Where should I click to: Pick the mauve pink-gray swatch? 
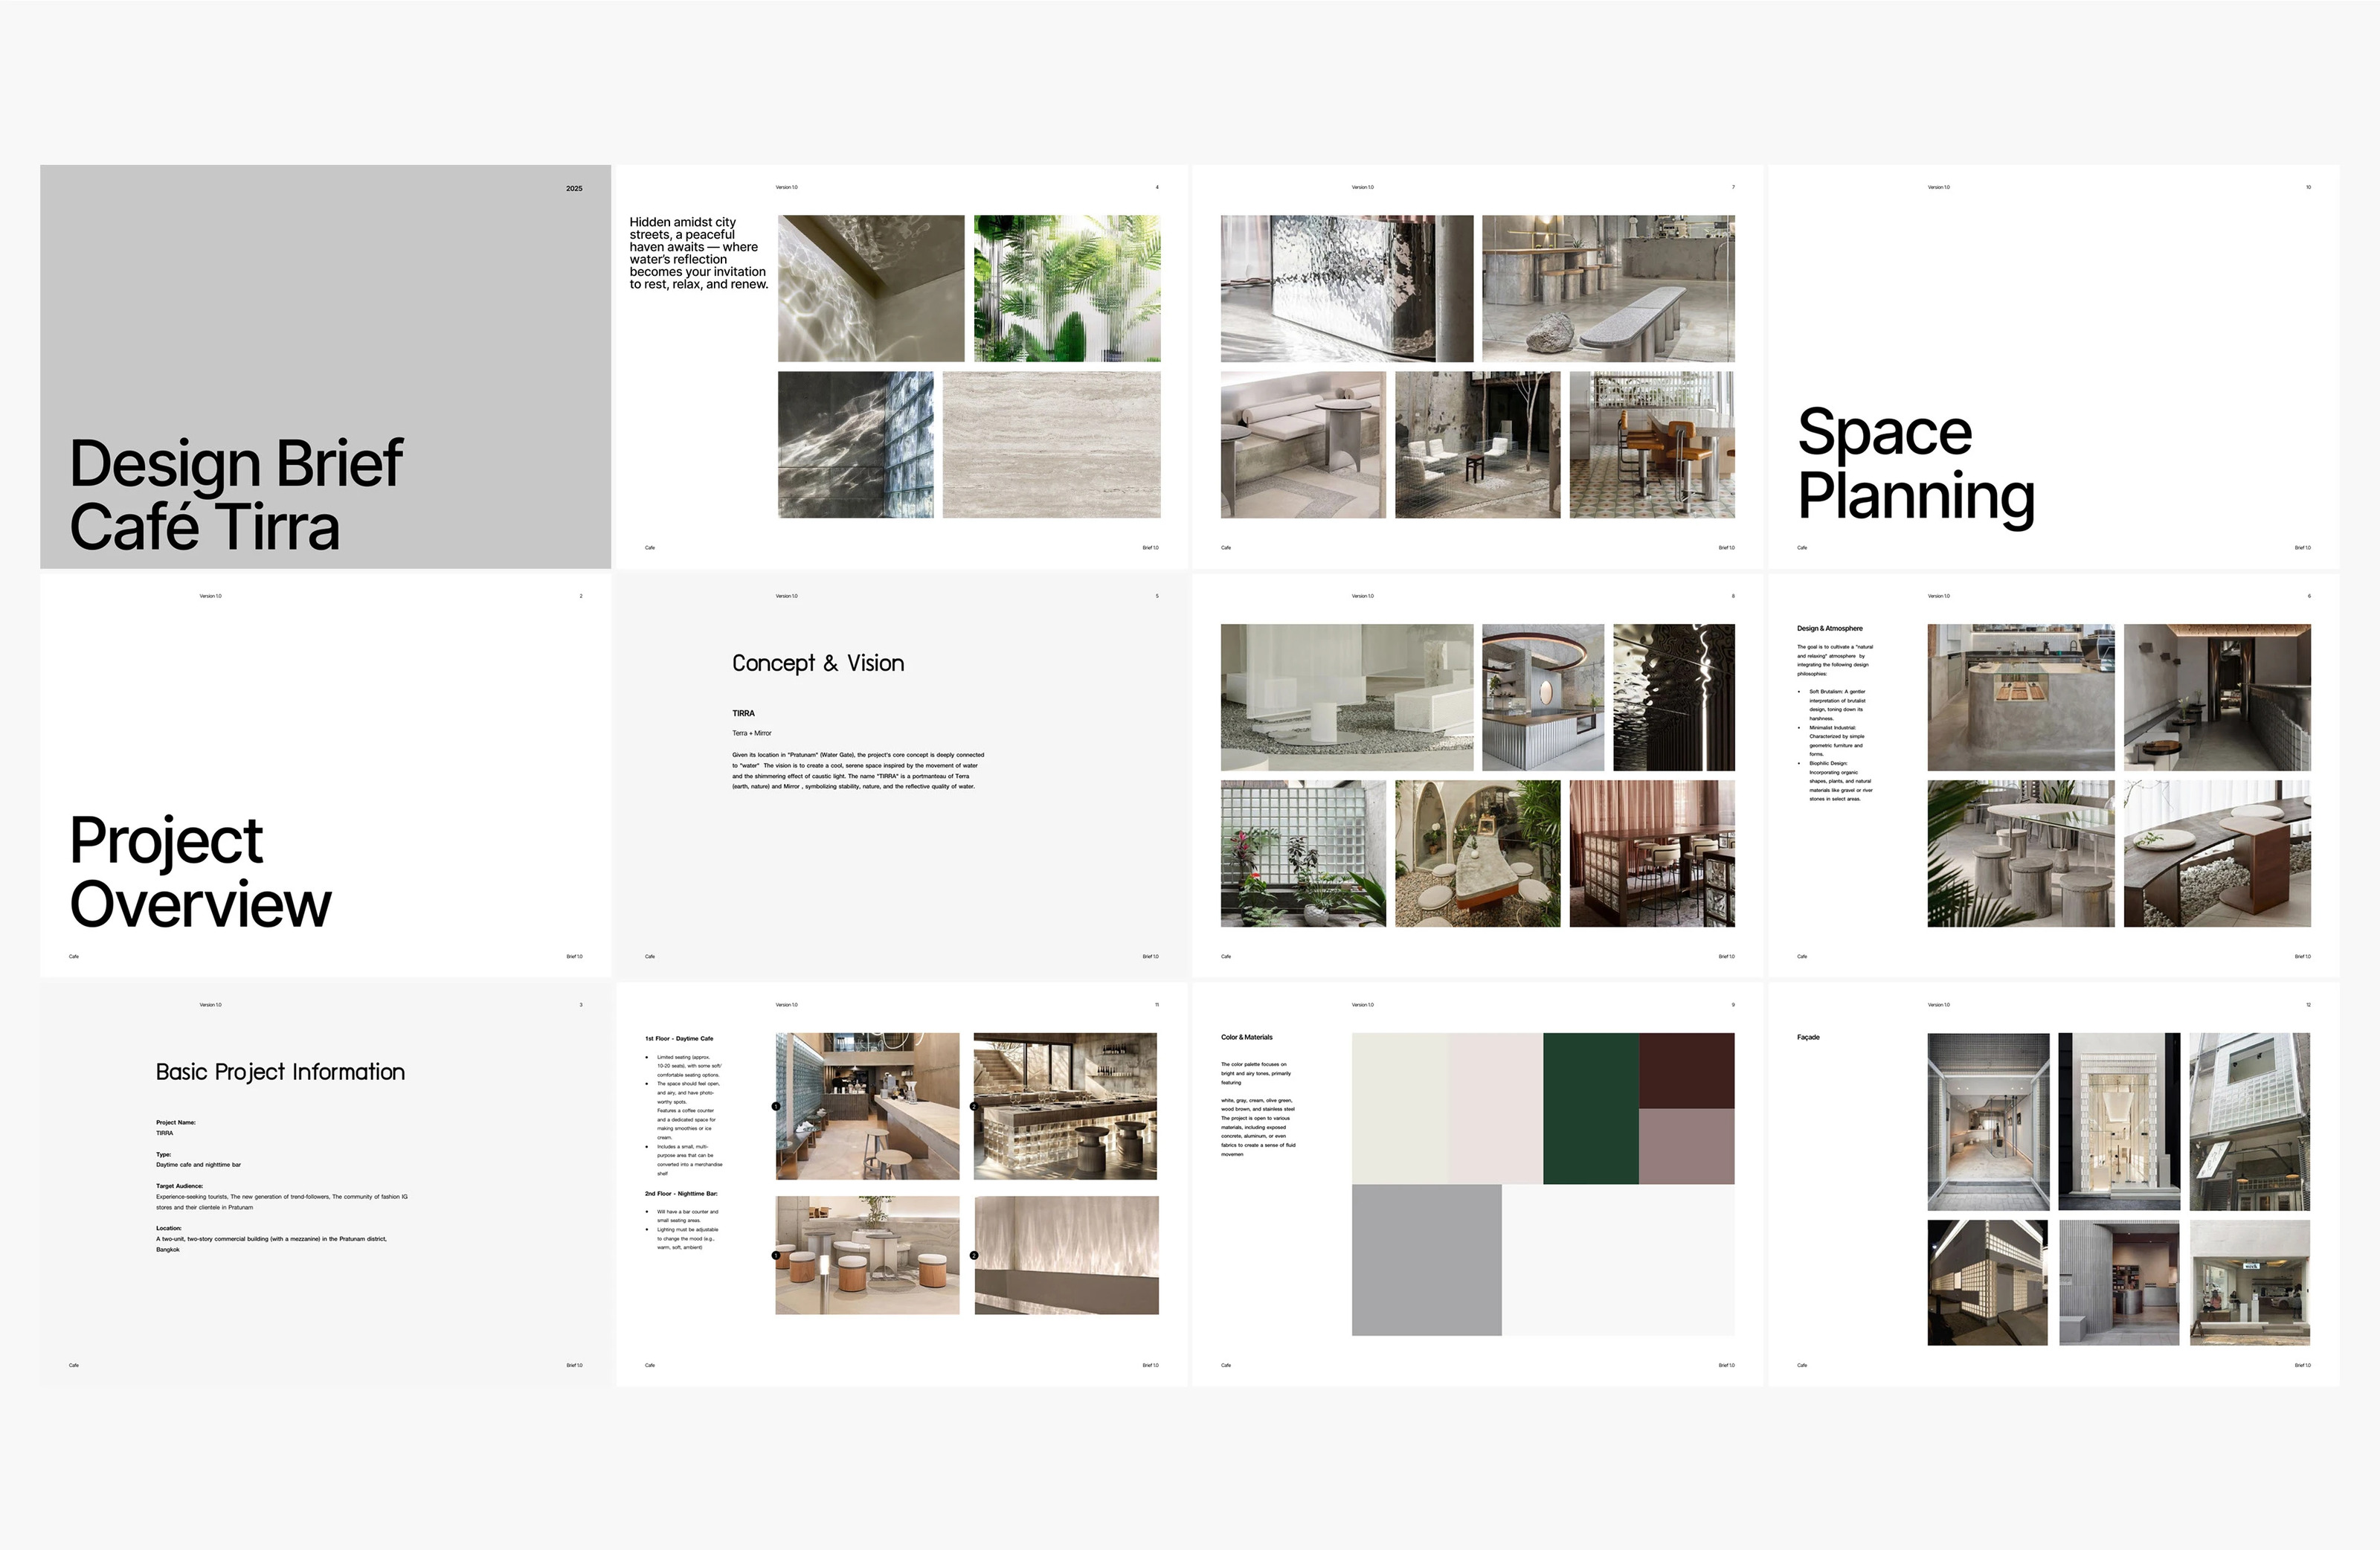pos(1686,1146)
